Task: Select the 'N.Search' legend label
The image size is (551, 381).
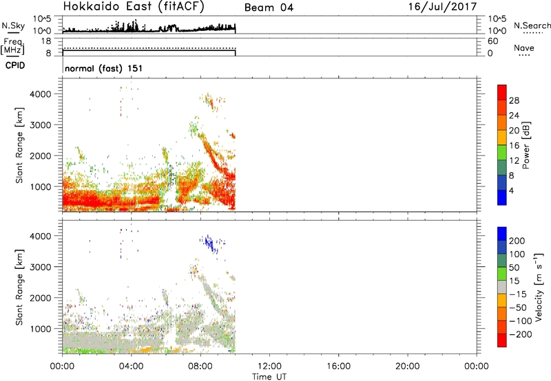Action: [x=532, y=25]
